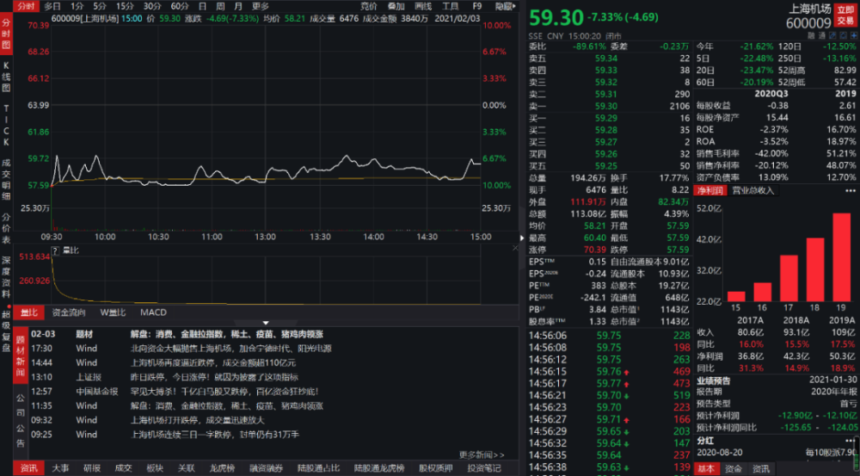Image resolution: width=860 pixels, height=476 pixels.
Task: Select the 60分 period tab
Action: [180, 7]
